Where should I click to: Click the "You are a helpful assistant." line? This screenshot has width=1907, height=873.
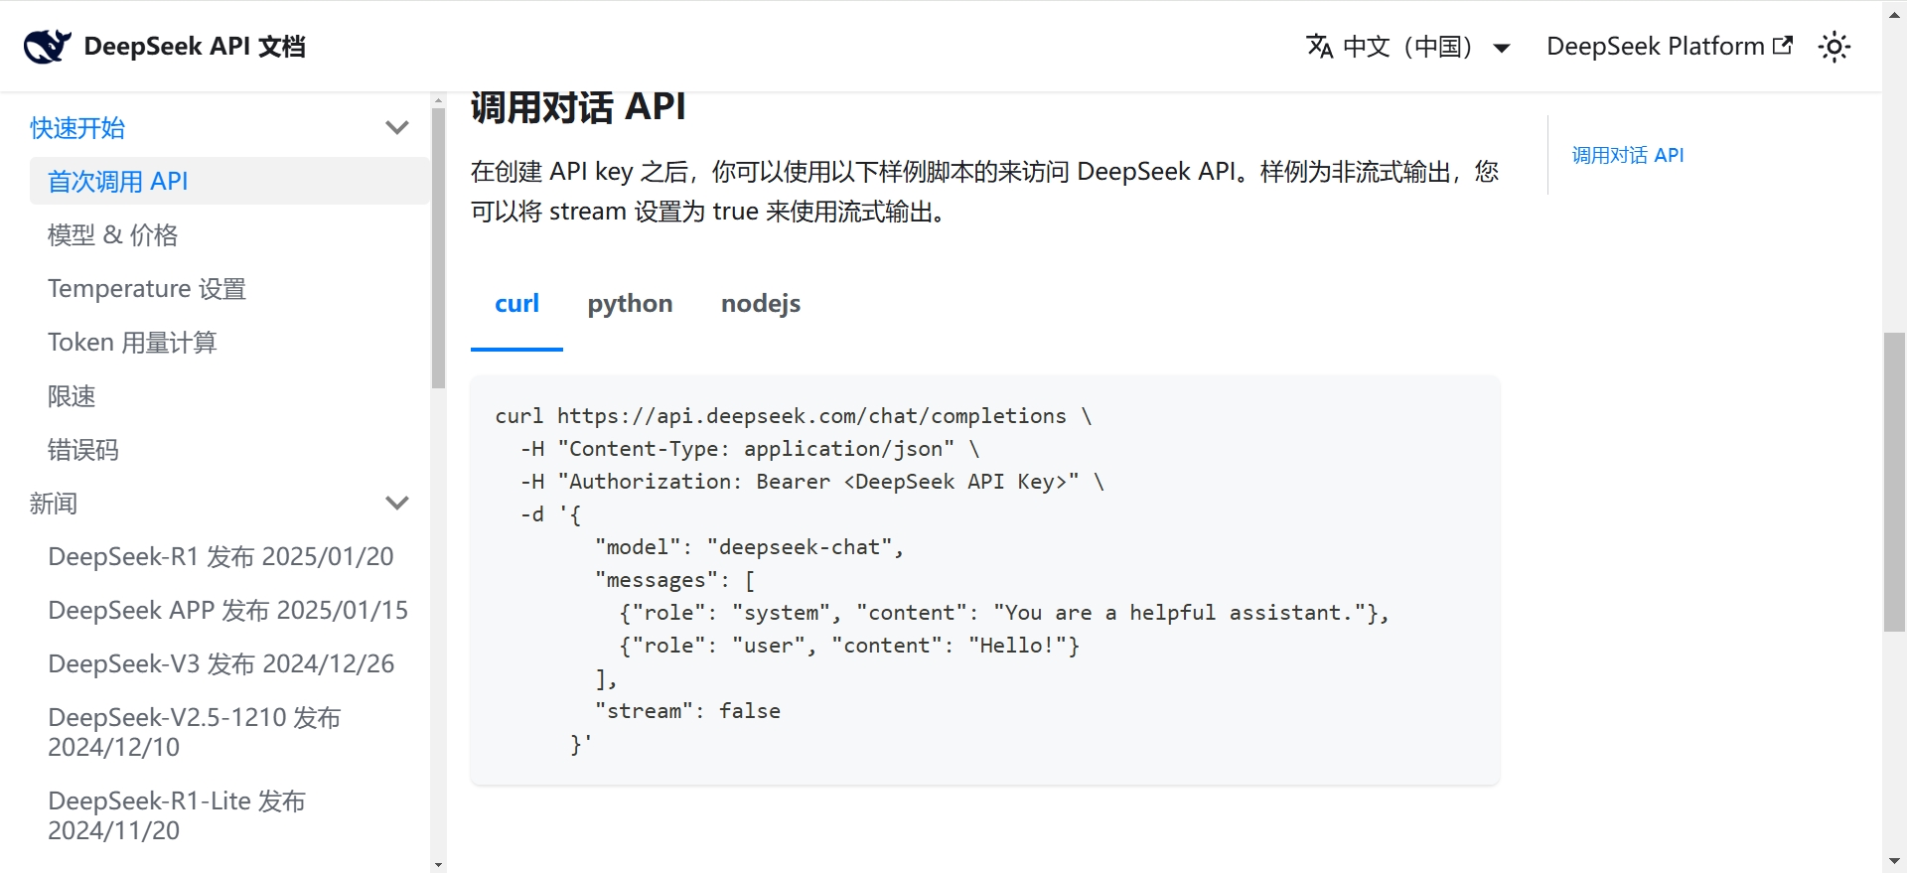pos(1003,613)
